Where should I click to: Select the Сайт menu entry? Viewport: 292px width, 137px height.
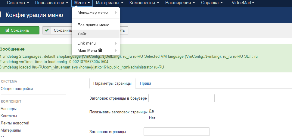click(x=82, y=34)
